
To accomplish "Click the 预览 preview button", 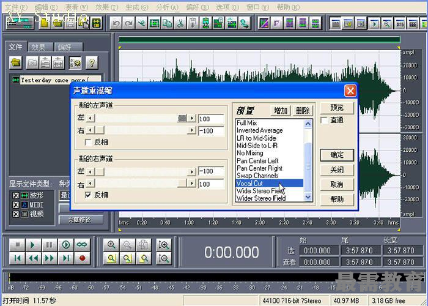I will pos(337,108).
